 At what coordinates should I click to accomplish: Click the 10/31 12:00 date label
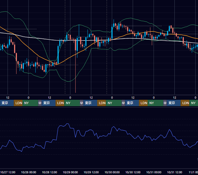pyautogui.click(x=174, y=172)
